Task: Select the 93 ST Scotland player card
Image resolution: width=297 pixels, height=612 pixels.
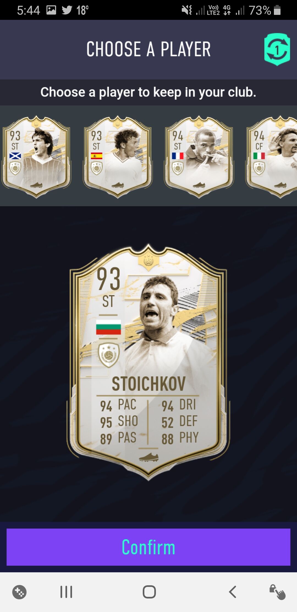Action: coord(36,157)
